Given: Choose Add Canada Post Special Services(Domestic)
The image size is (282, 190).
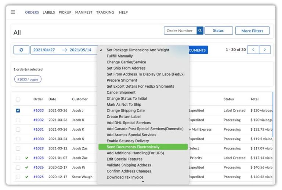Looking at the screenshot, I should pyautogui.click(x=143, y=129).
